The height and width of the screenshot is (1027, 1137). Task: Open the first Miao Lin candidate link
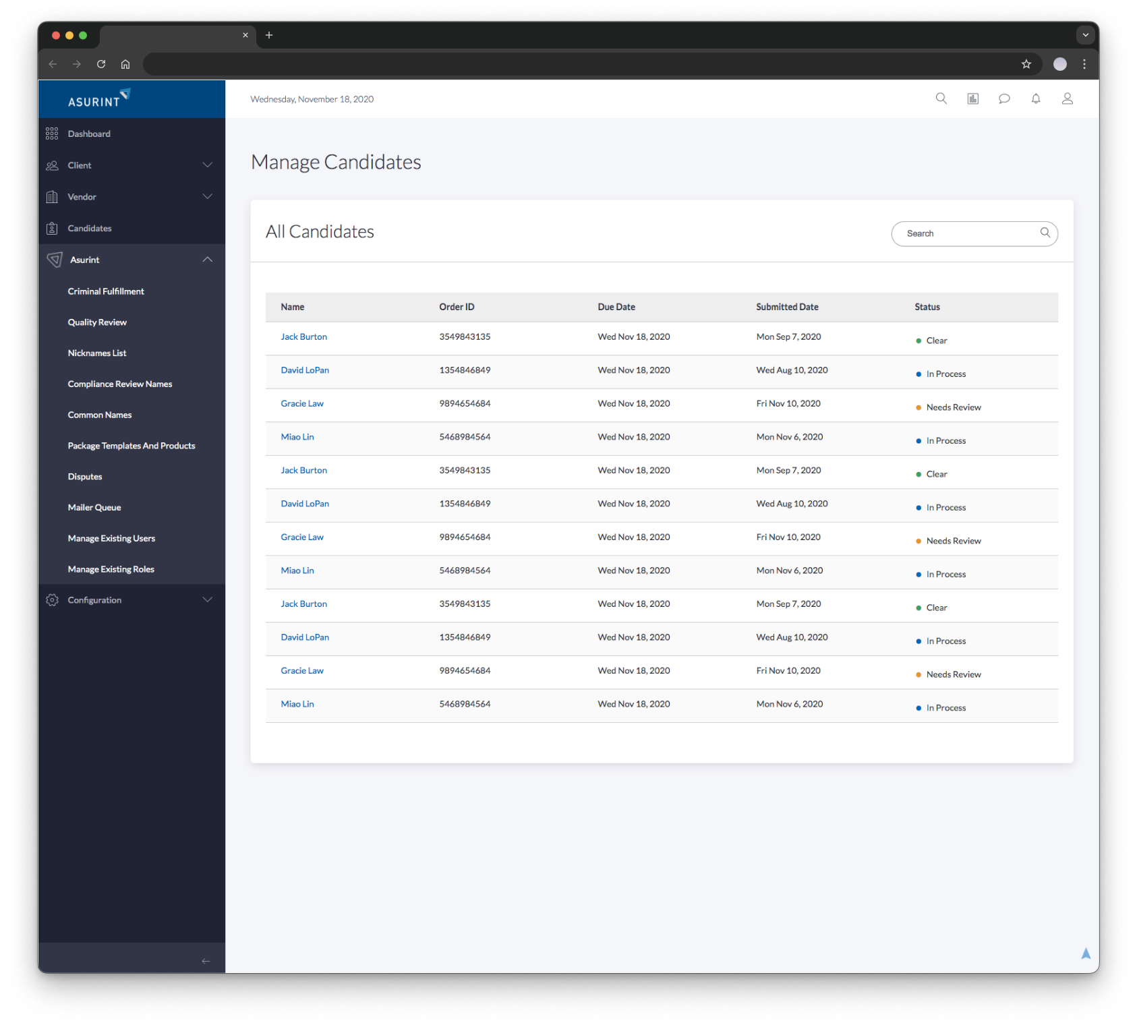297,437
